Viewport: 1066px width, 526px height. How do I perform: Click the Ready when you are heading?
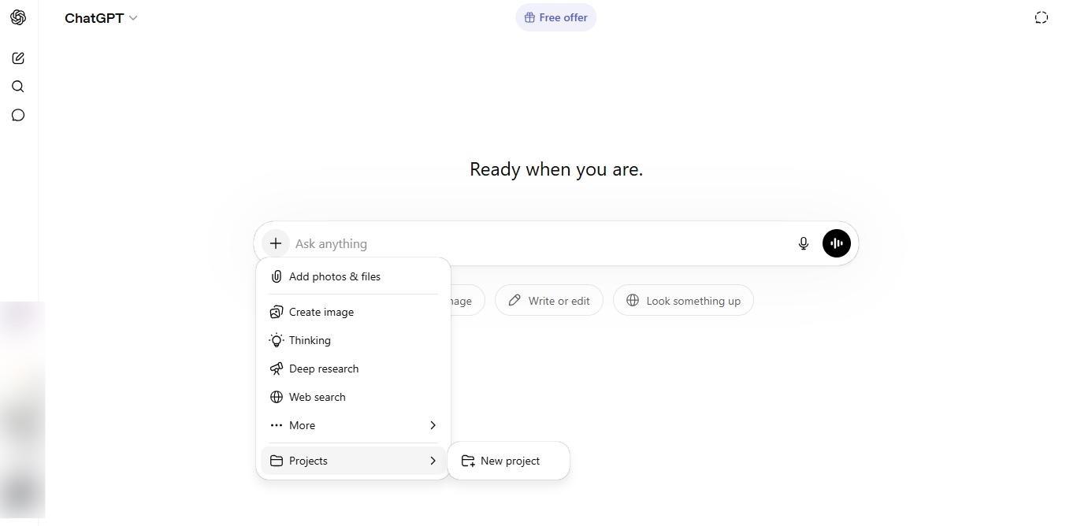tap(556, 169)
